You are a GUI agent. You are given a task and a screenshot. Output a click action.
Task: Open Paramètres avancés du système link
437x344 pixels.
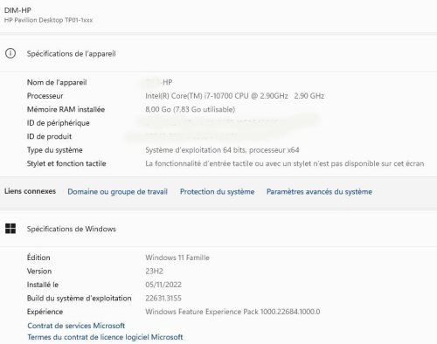(x=319, y=192)
